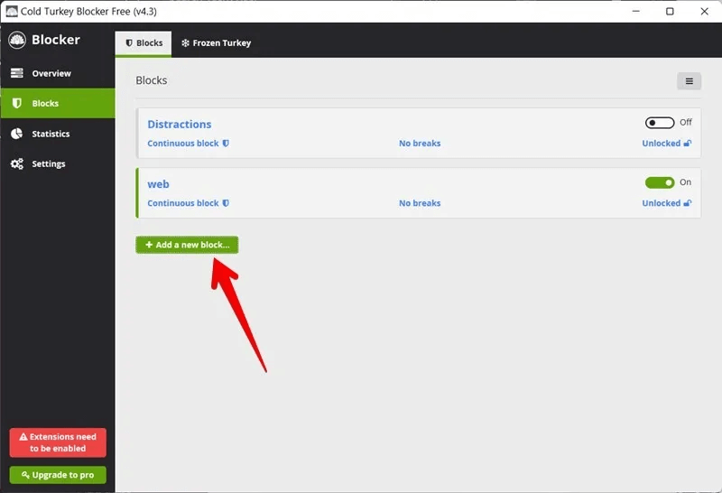722x493 pixels.
Task: Turn off the web block switch
Action: pyautogui.click(x=660, y=183)
